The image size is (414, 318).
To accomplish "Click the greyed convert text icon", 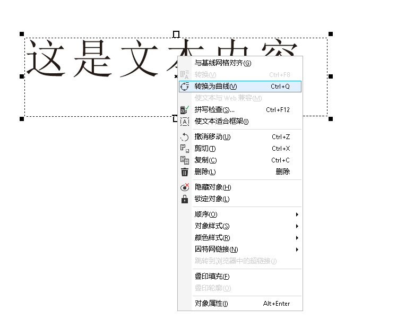I will [185, 75].
